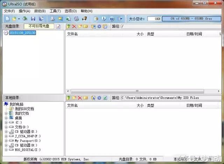Click the Save As toolbar icon

click(x=41, y=18)
